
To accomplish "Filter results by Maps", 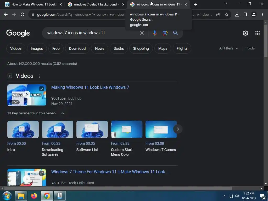I will [163, 48].
